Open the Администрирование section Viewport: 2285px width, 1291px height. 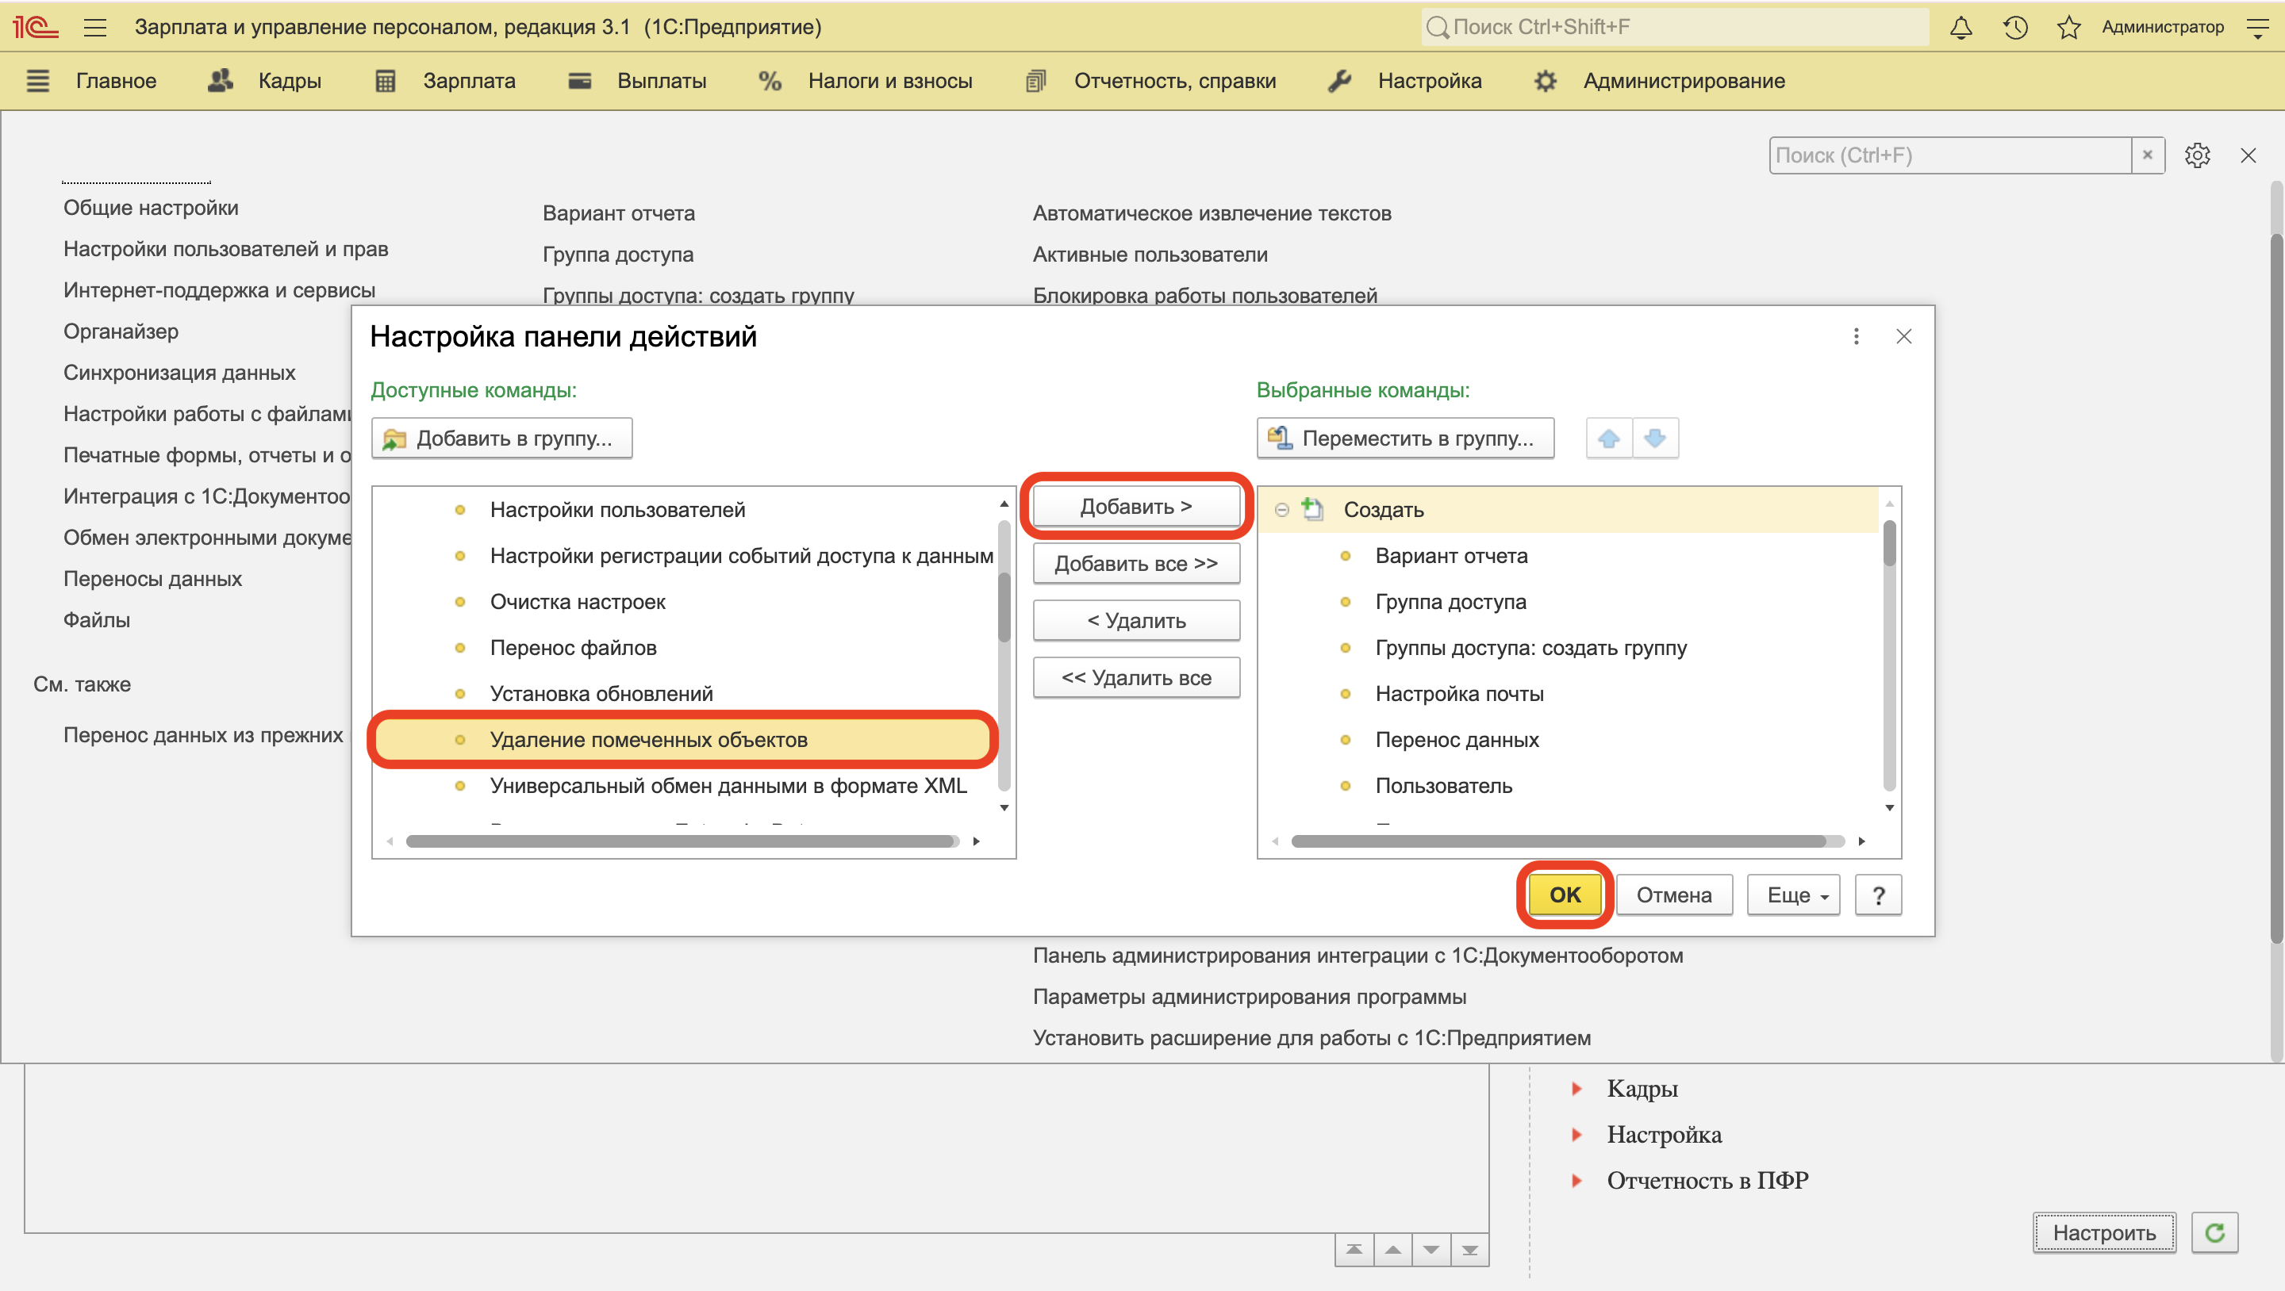[x=1683, y=81]
